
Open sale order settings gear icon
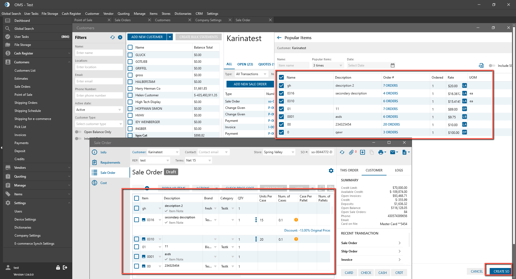click(331, 171)
